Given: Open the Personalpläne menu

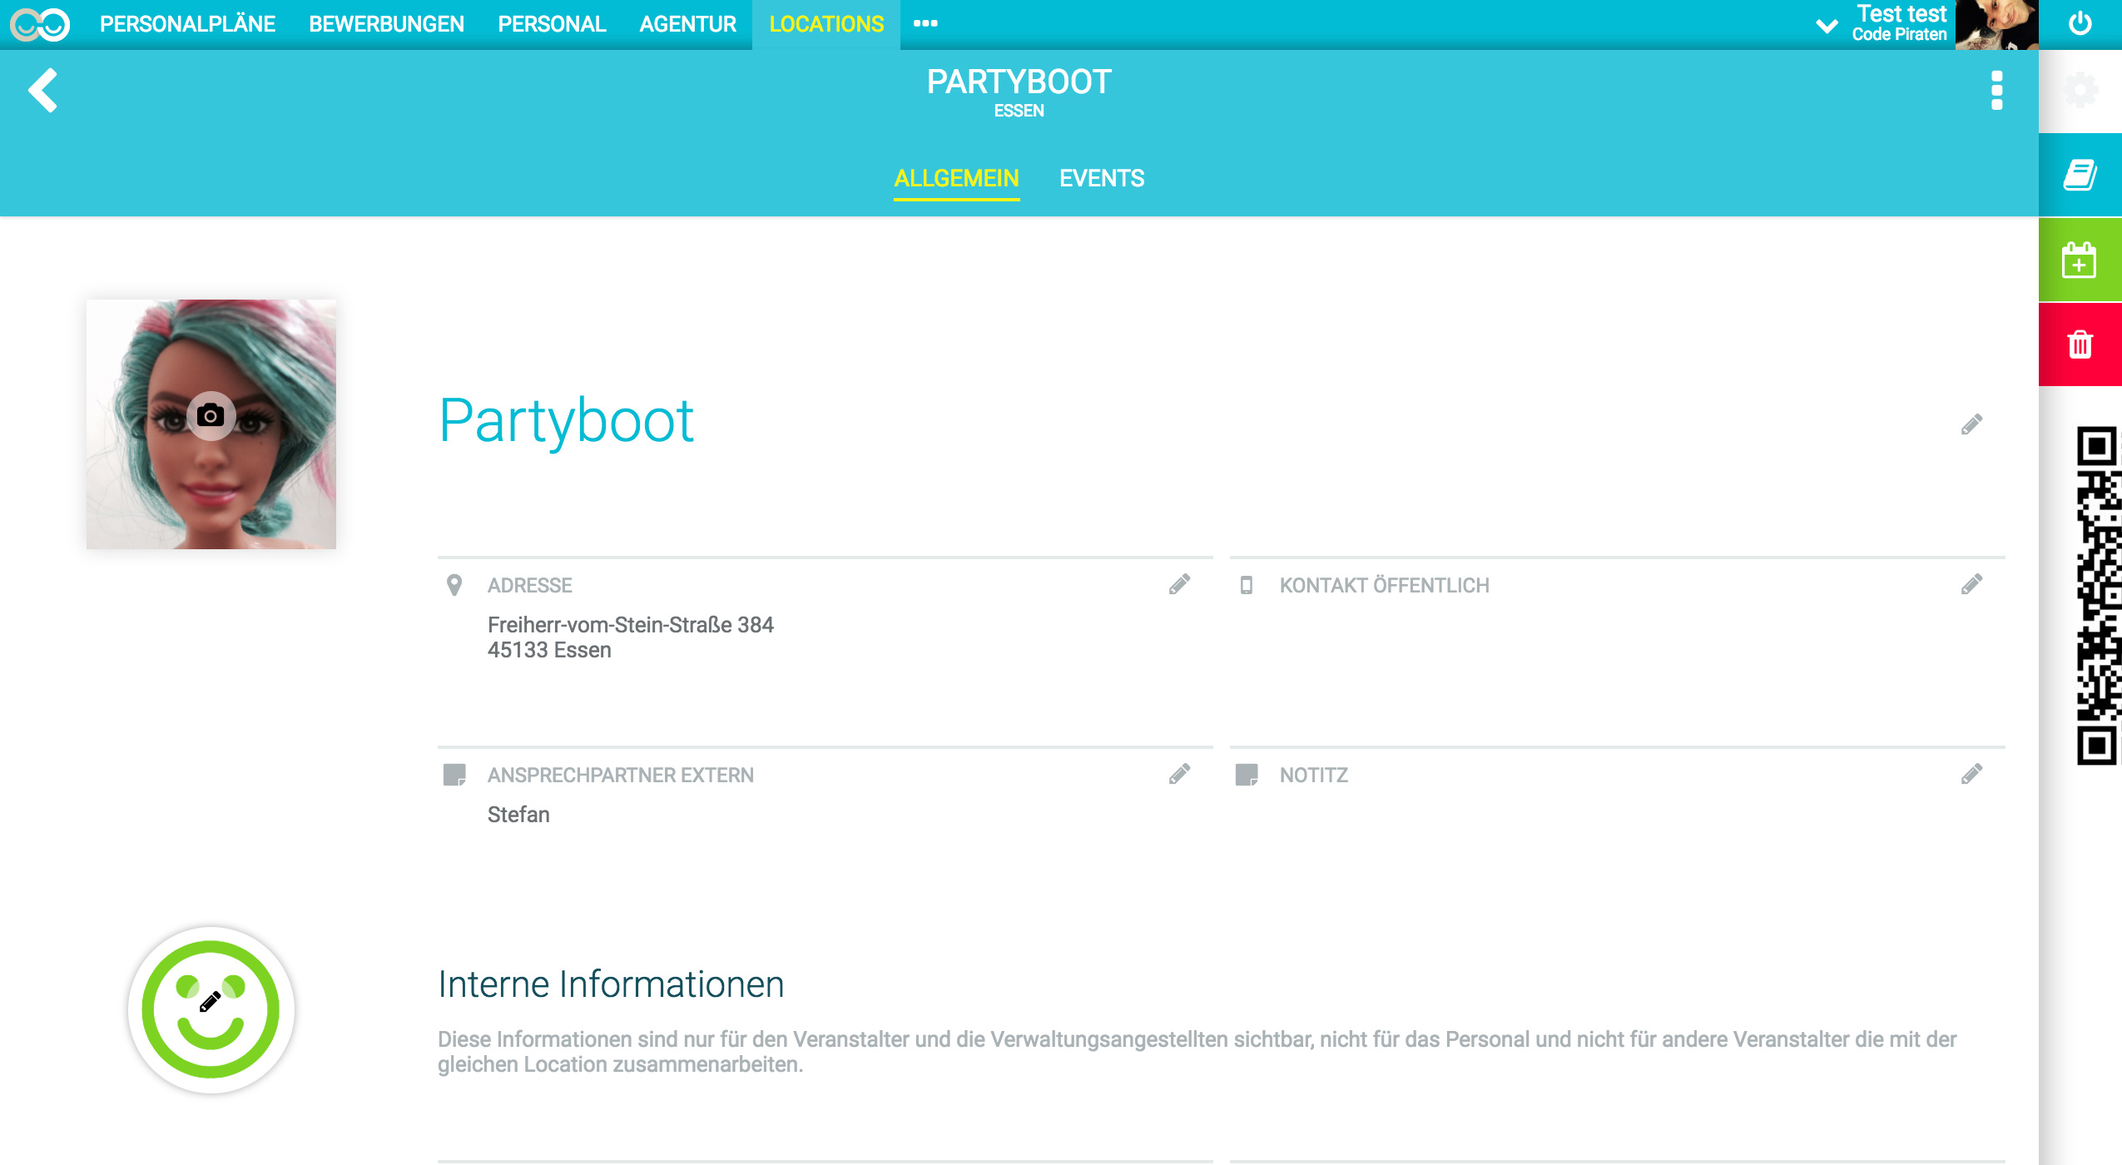Looking at the screenshot, I should click(x=187, y=24).
